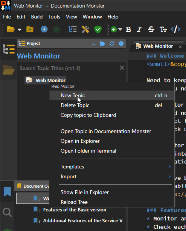Select the topic tree sidebar icon
The image size is (186, 231).
click(x=9, y=49)
